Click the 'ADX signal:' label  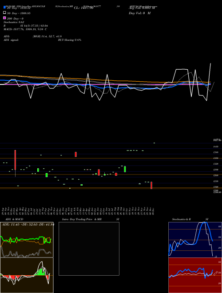pos(11,40)
